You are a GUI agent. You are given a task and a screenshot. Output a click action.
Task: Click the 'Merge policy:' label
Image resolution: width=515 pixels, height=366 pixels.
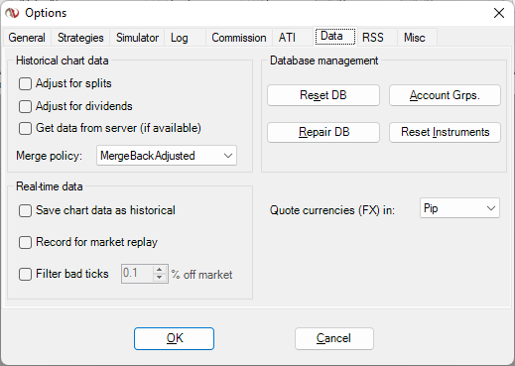tap(49, 156)
